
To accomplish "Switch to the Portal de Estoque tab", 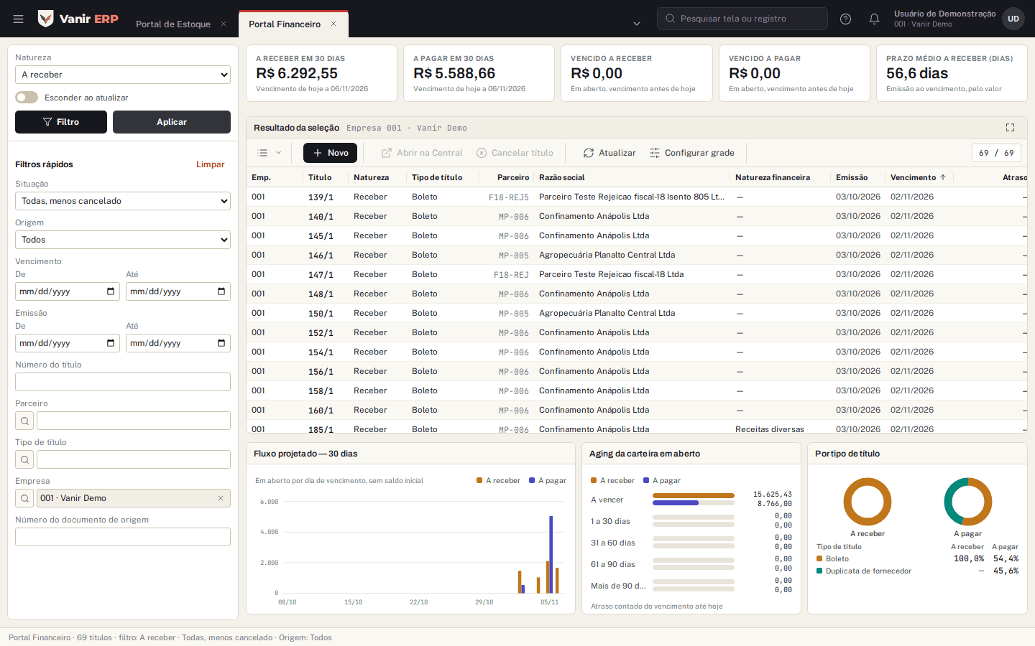I will pos(173,24).
